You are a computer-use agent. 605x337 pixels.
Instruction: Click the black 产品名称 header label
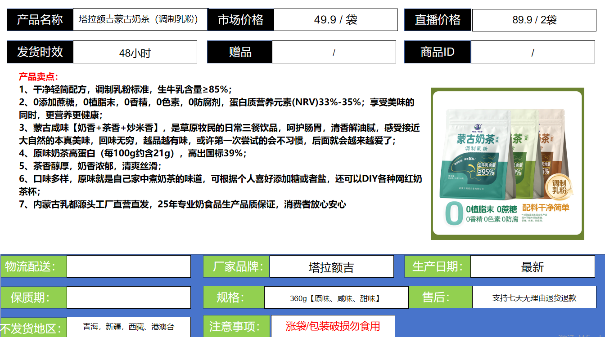coord(40,20)
